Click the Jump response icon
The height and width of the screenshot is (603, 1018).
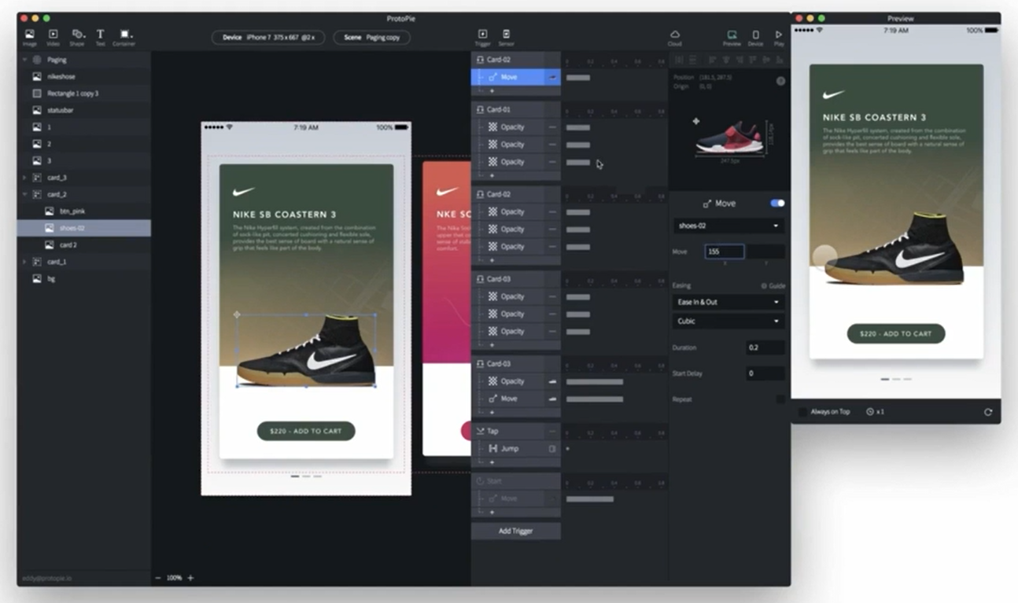point(493,449)
